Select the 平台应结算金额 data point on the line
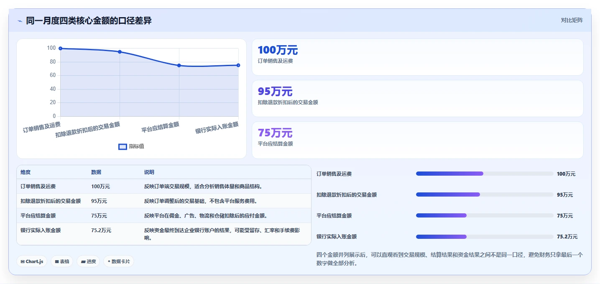 (179, 65)
